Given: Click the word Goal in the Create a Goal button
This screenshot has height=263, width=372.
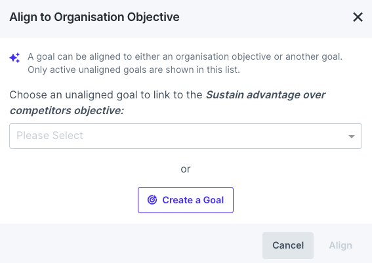Looking at the screenshot, I should point(213,200).
